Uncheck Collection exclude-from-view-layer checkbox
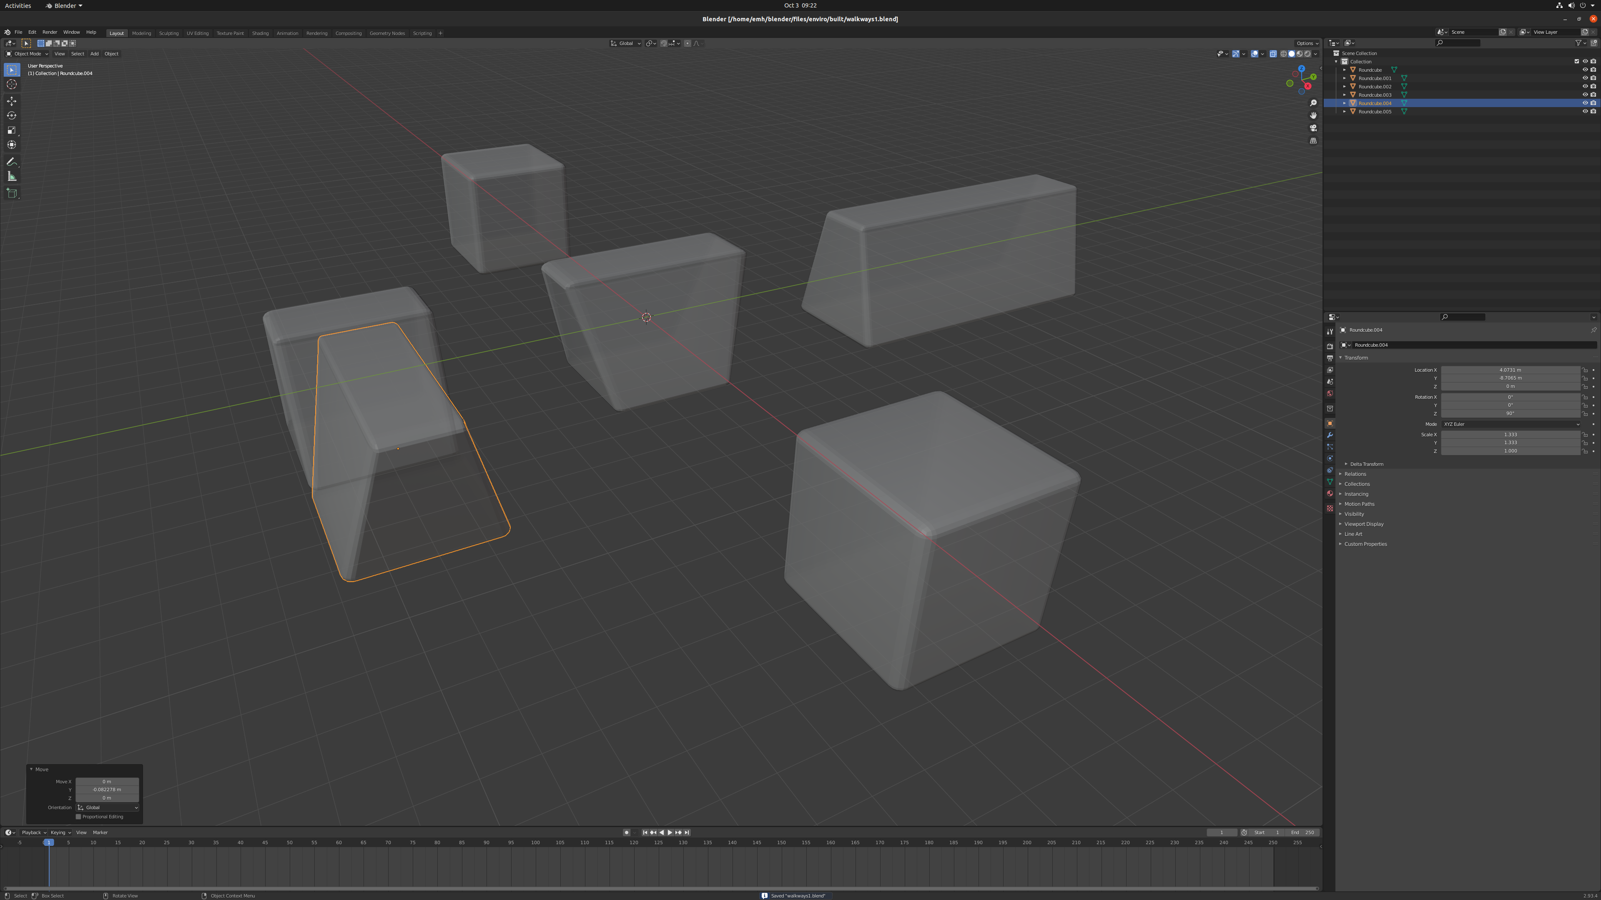Viewport: 1601px width, 900px height. [x=1577, y=62]
